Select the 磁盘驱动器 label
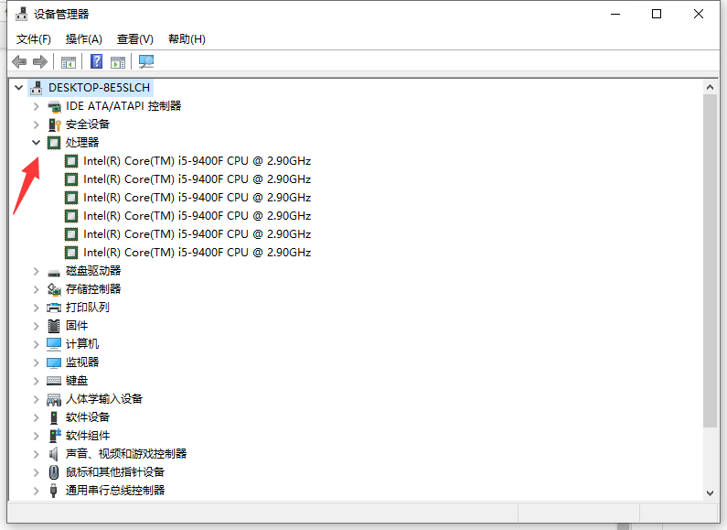Image resolution: width=727 pixels, height=530 pixels. coord(93,271)
